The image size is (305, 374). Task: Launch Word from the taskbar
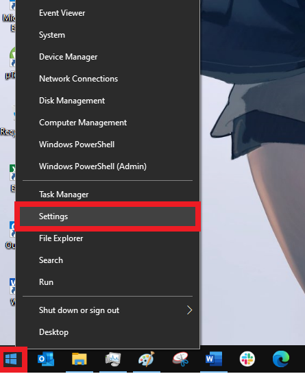[x=214, y=360]
